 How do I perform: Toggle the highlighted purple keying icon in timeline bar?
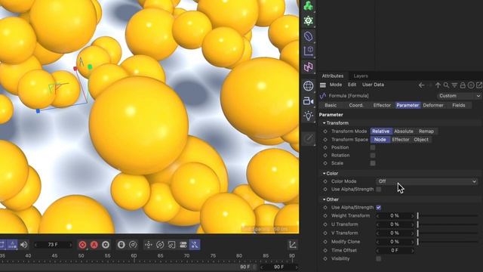[x=195, y=245]
